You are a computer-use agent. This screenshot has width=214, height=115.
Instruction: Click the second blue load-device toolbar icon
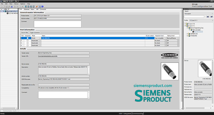point(28,6)
